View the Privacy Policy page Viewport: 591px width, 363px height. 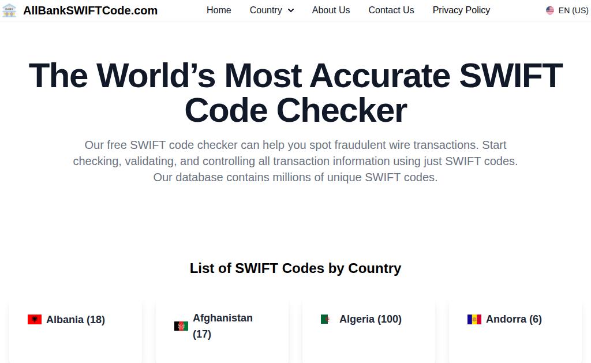click(461, 10)
